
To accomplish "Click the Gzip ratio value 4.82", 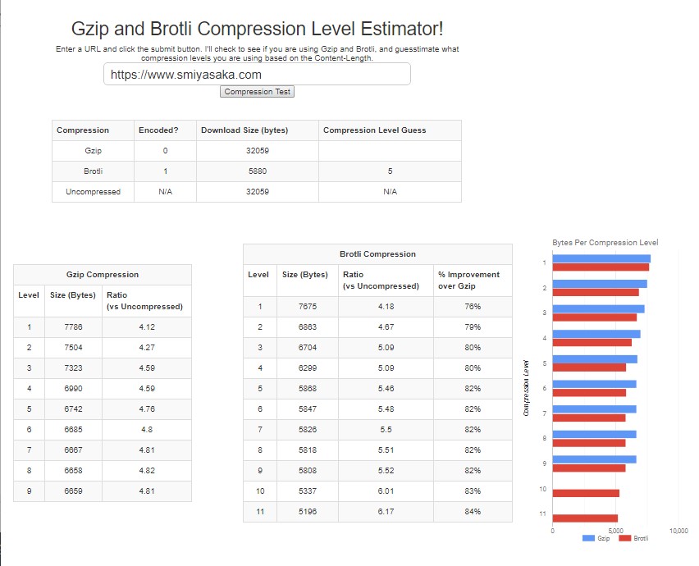I will (147, 471).
